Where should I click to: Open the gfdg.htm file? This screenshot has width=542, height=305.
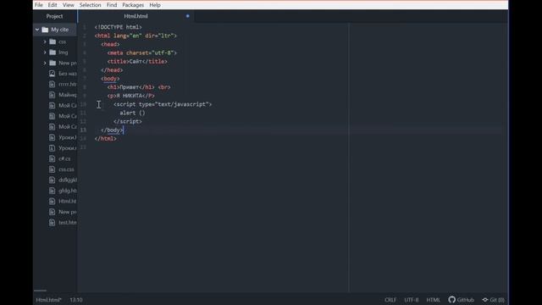[68, 191]
